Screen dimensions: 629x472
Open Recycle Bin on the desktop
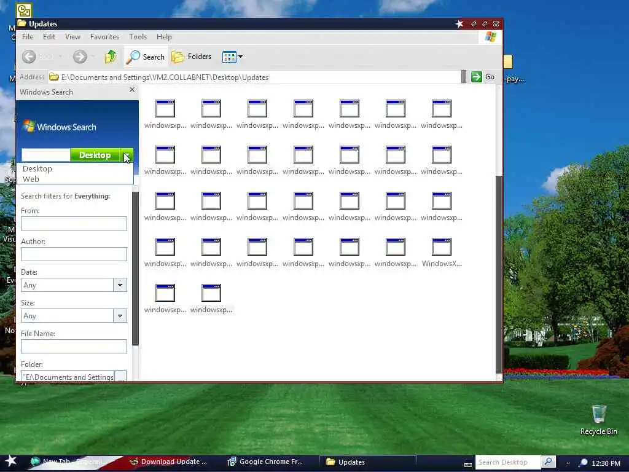(598, 420)
